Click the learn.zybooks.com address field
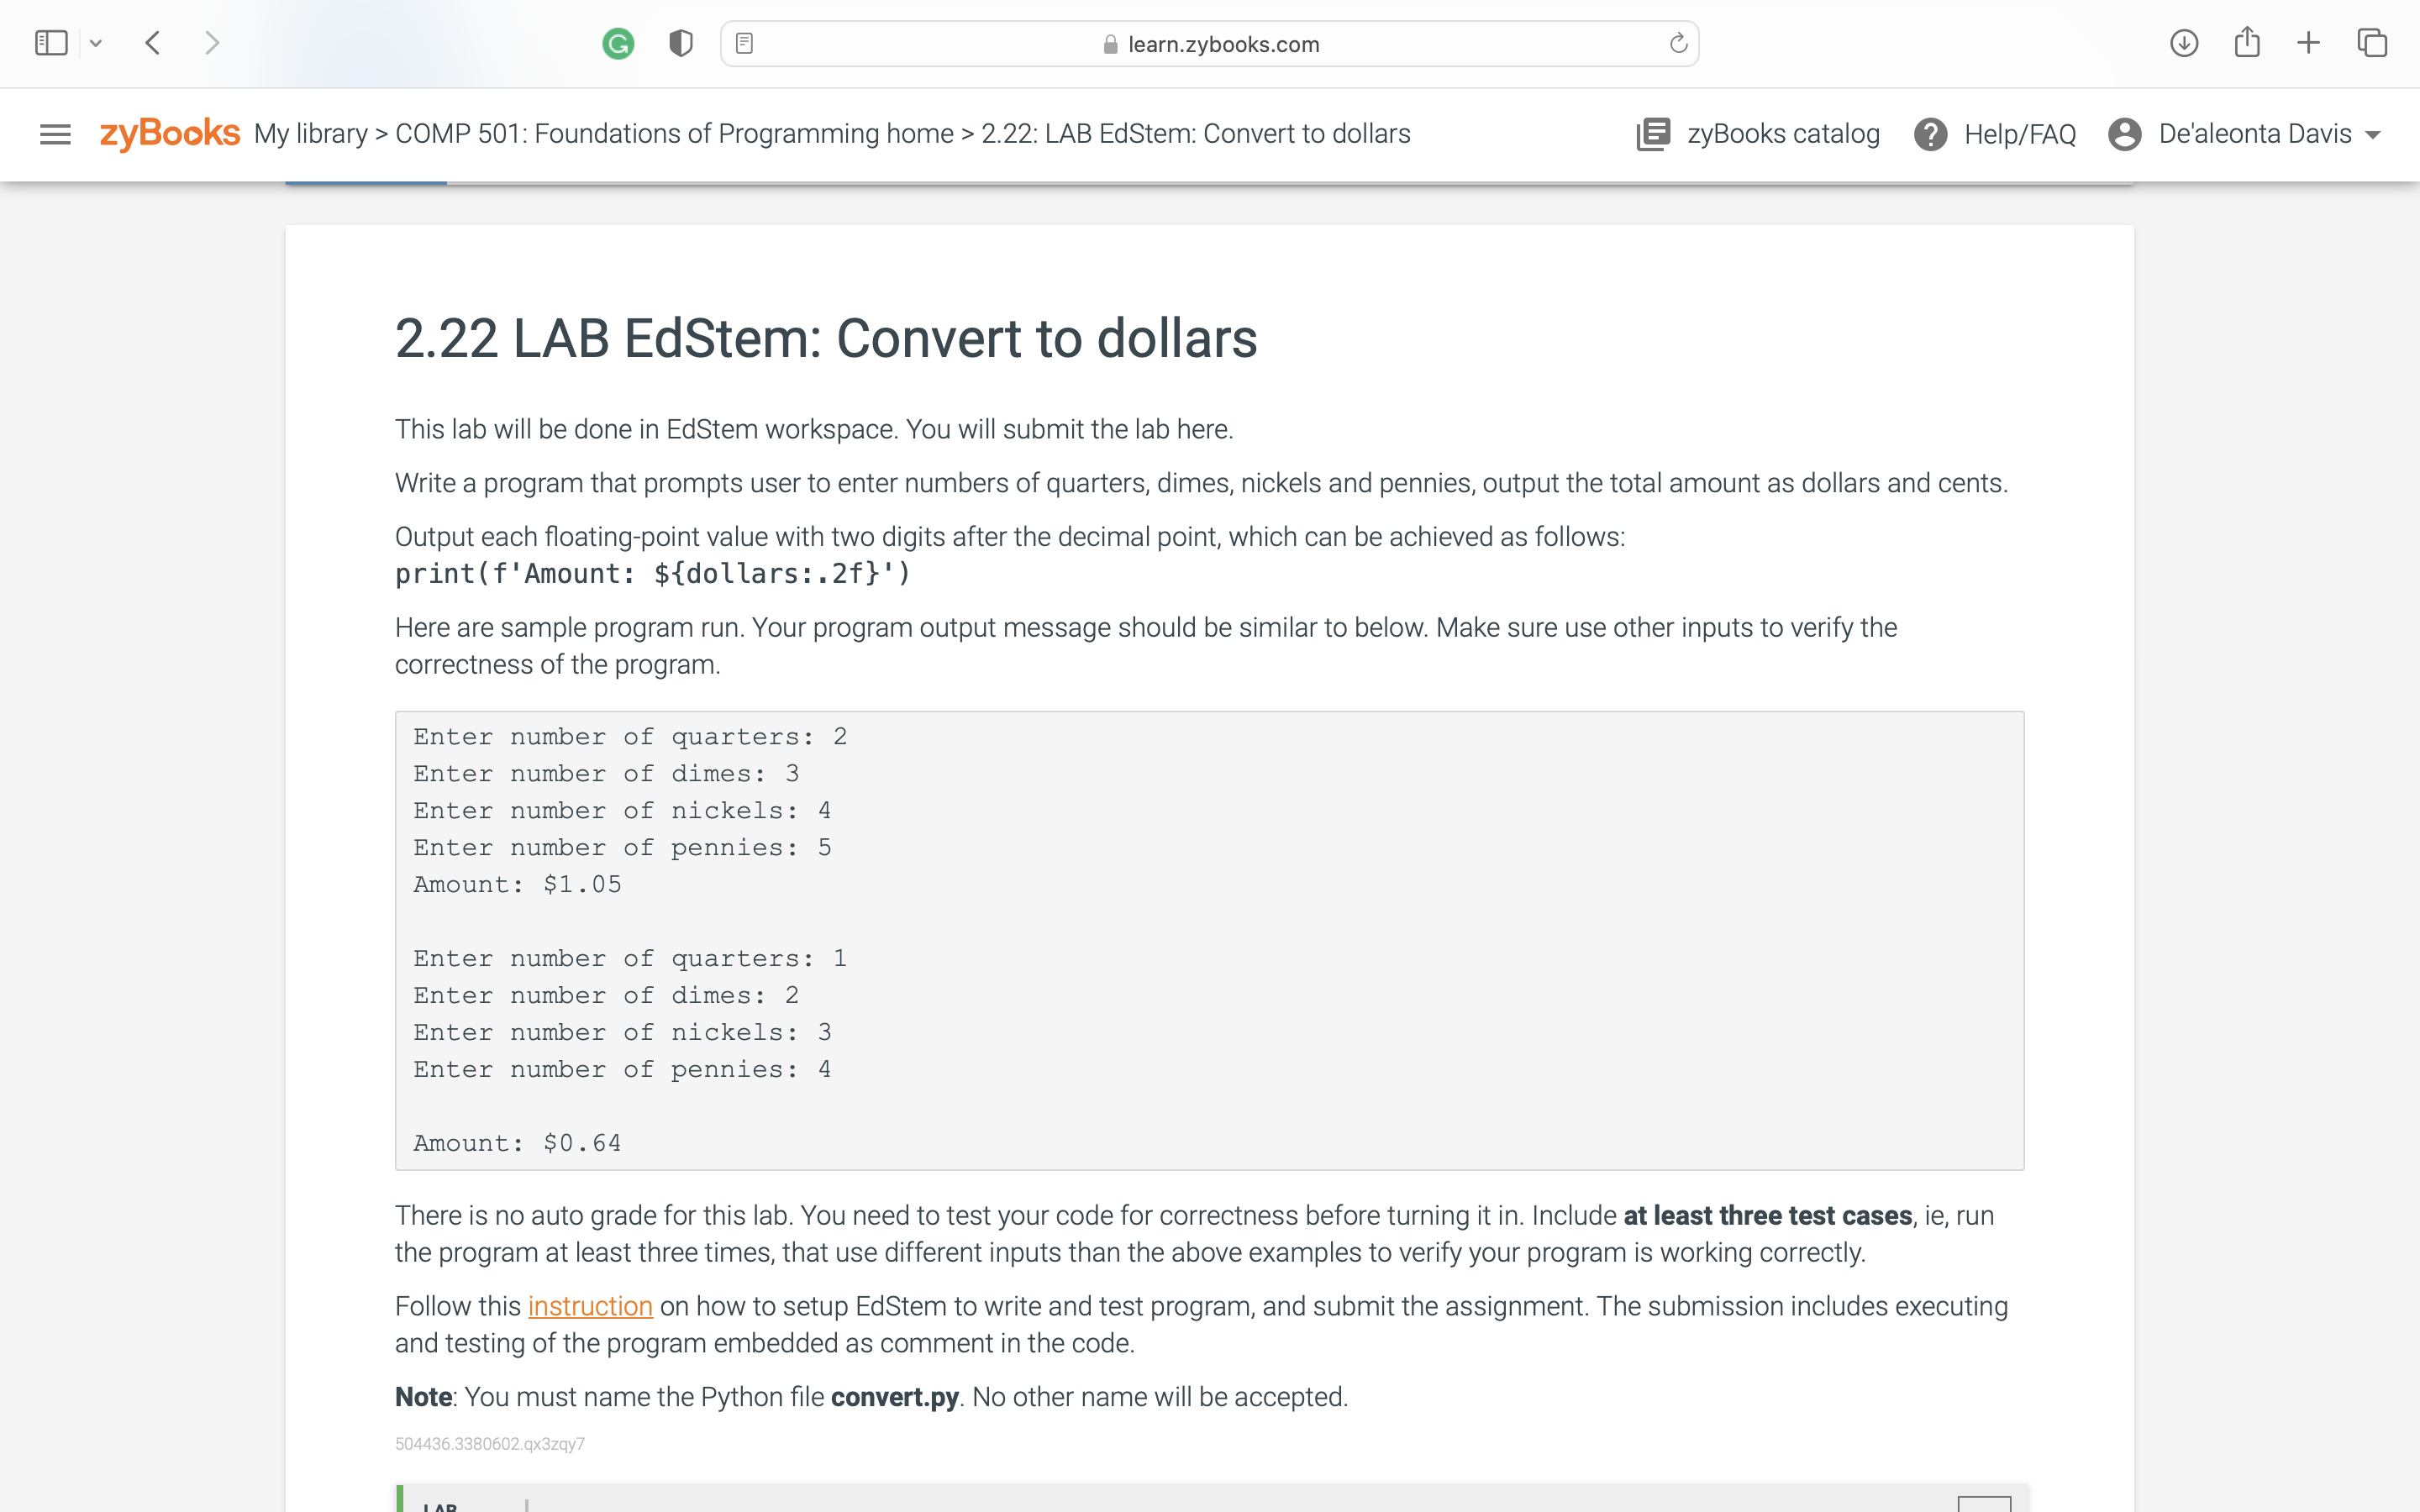The width and height of the screenshot is (2420, 1512). pos(1222,44)
